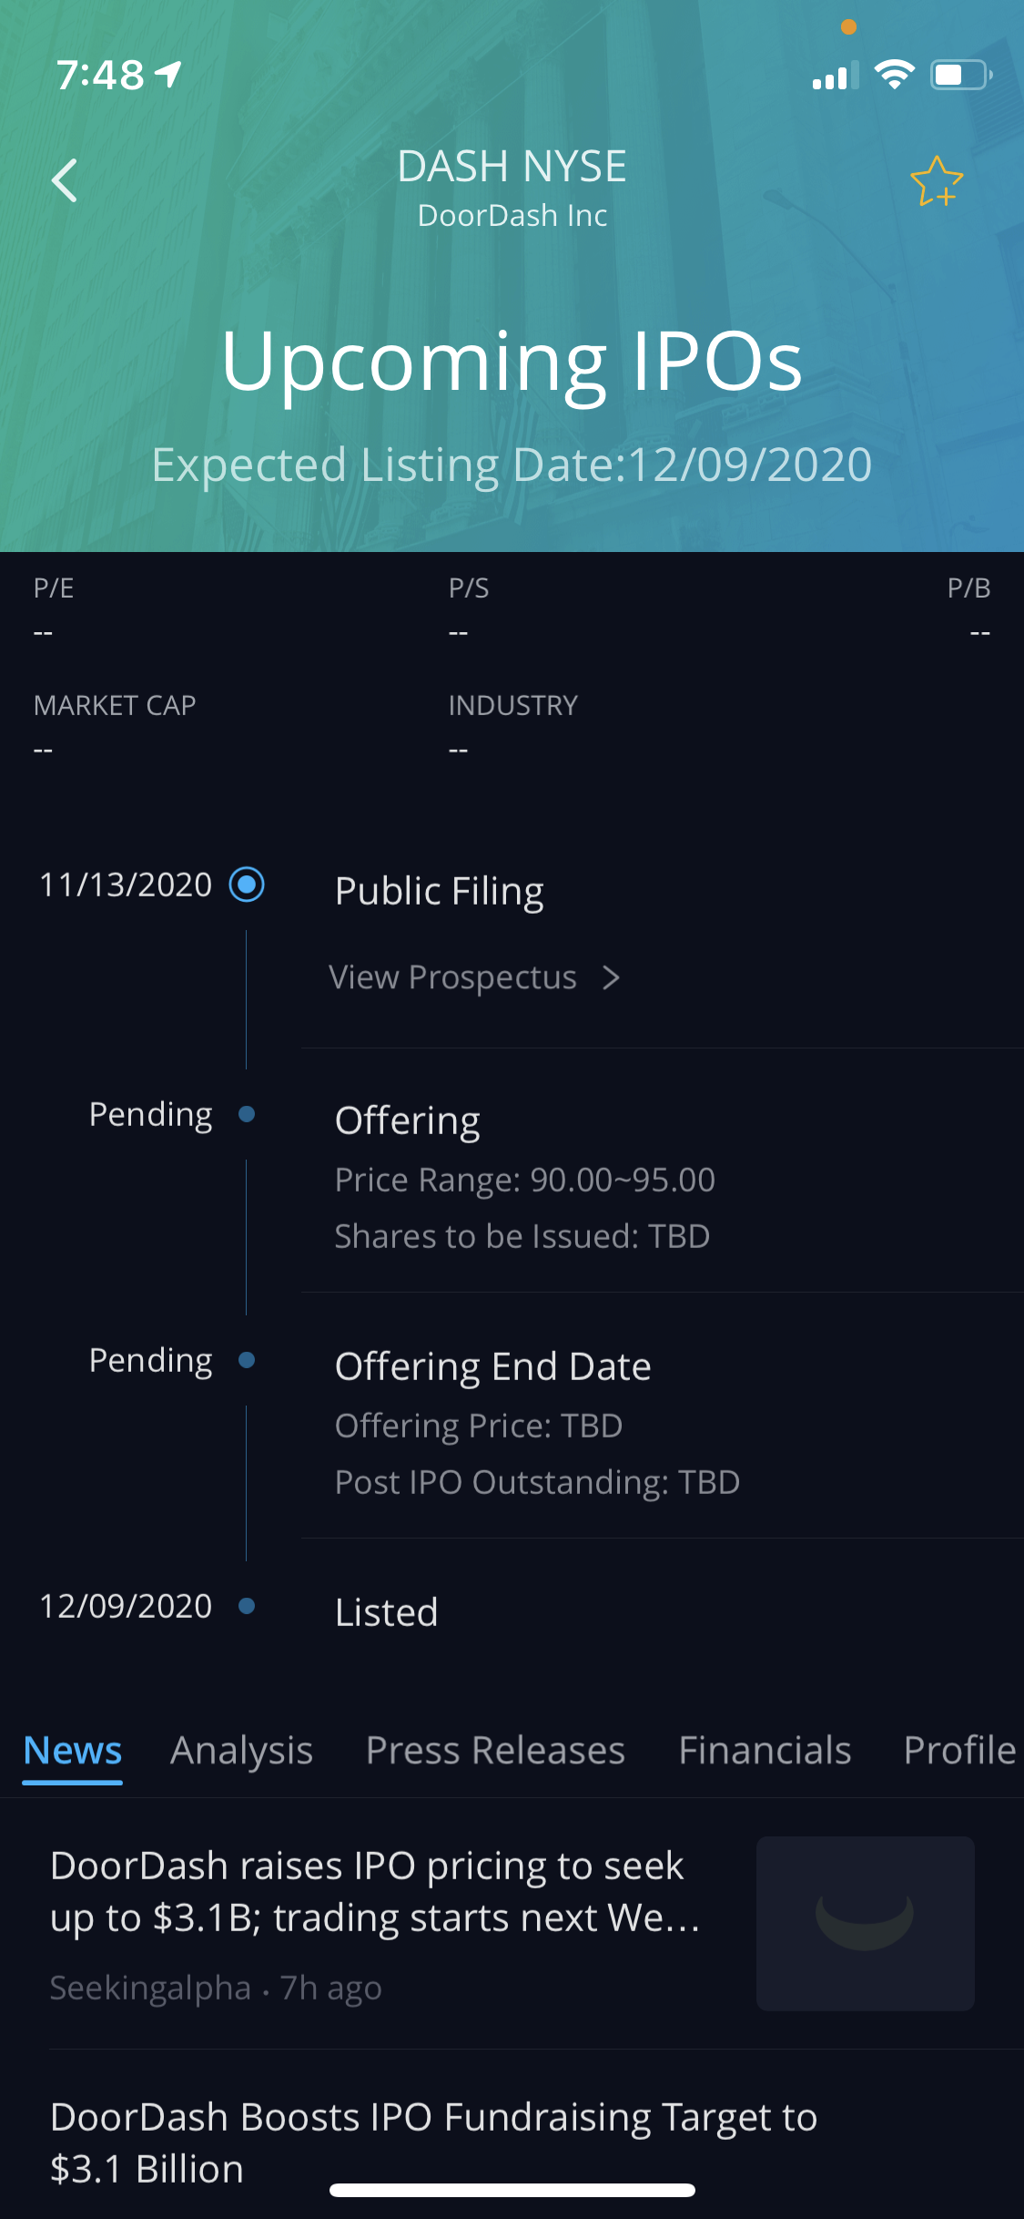The width and height of the screenshot is (1024, 2219).
Task: Open DoorDash Boosts IPO Fundraising Target article
Action: click(433, 2142)
